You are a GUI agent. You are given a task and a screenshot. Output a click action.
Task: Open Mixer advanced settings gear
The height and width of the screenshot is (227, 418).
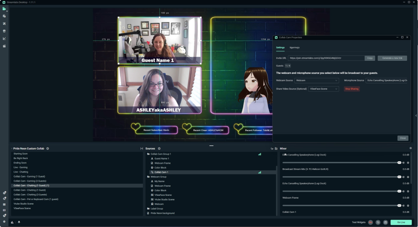410,148
